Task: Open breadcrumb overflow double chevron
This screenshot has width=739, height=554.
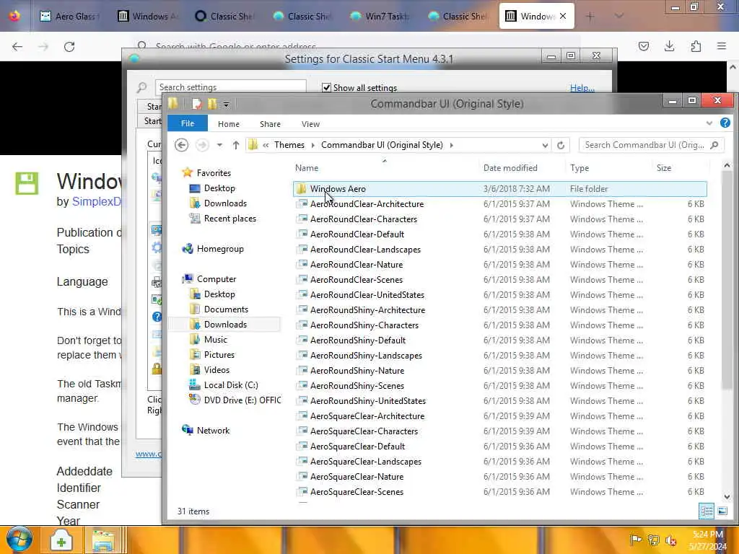Action: tap(266, 145)
